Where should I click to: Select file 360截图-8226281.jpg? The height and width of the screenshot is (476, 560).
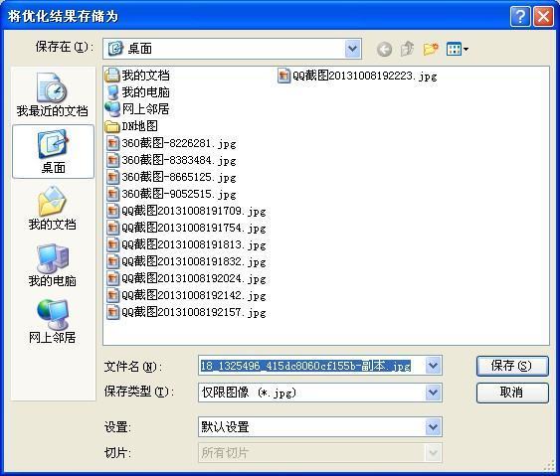click(171, 143)
